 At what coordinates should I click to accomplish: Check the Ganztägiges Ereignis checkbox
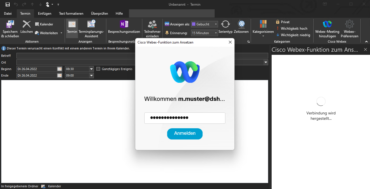coord(98,69)
